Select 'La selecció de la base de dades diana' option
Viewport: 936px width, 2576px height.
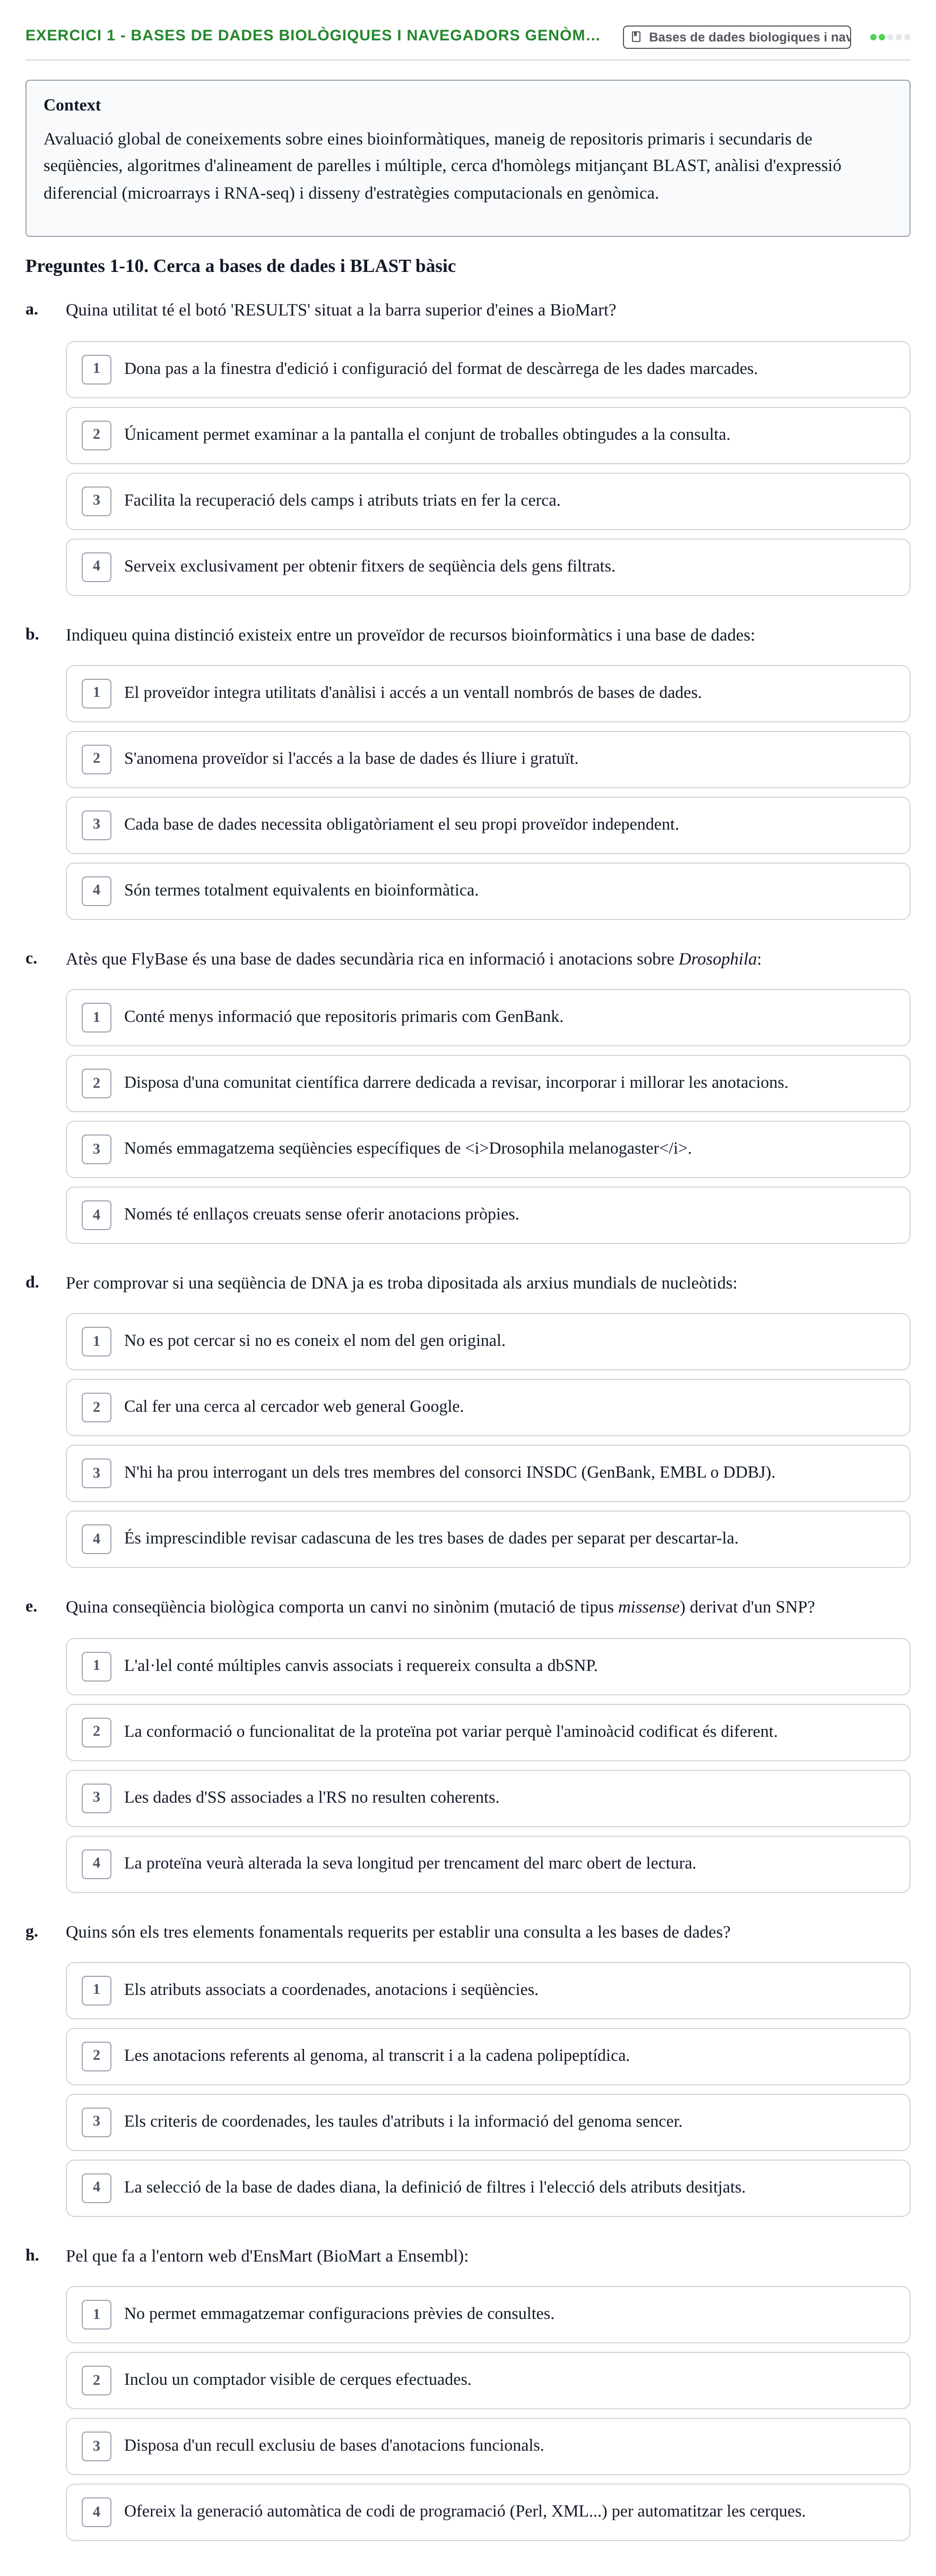click(x=488, y=2188)
